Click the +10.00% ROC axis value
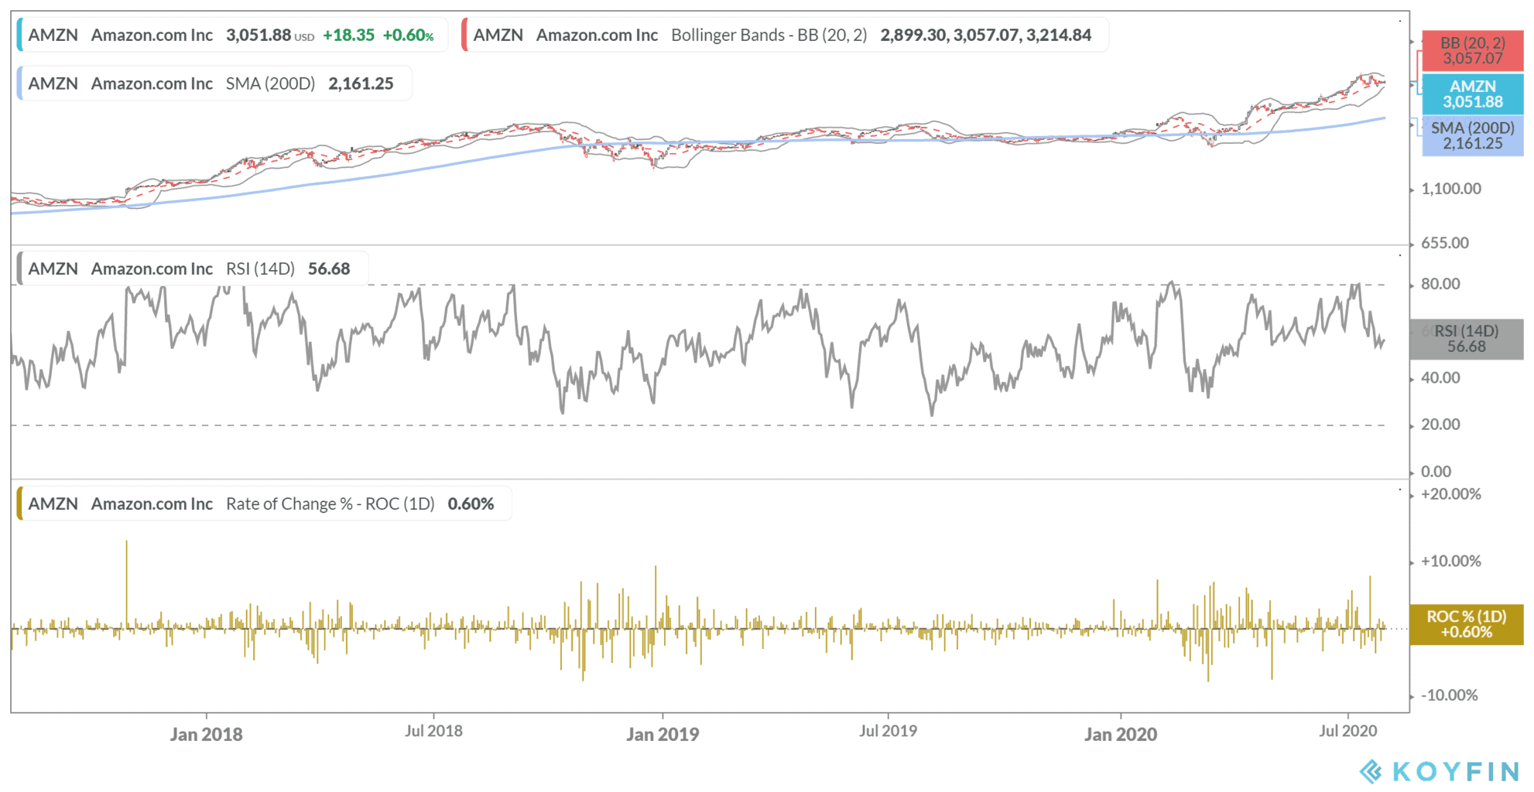Screen dimensions: 1534x792 pos(1451,562)
